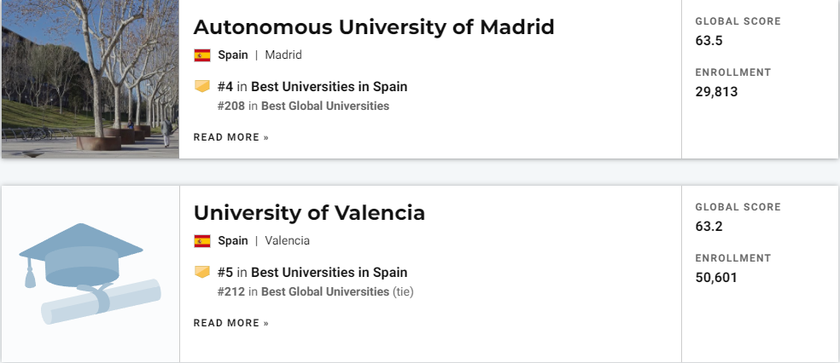
Task: Open the University of Valencia title link
Action: [309, 213]
